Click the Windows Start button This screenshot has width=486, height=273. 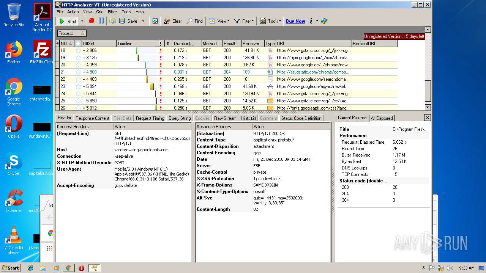point(11,268)
